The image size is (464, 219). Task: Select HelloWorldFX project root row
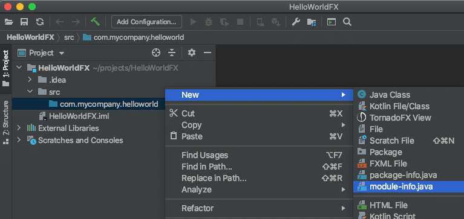pyautogui.click(x=114, y=68)
